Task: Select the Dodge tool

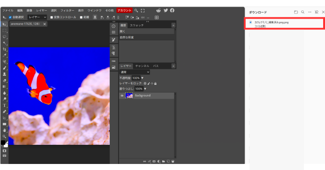Action: 4,99
